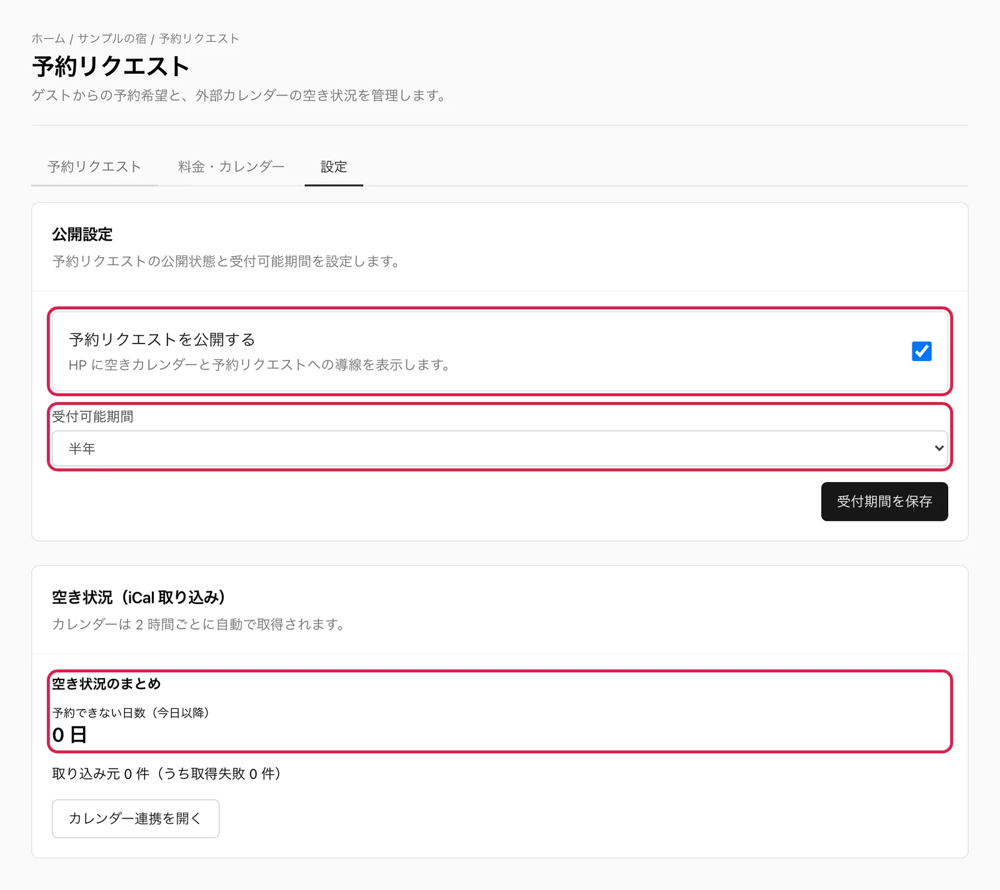
Task: Go to ホーム in the breadcrumb
Action: point(48,39)
